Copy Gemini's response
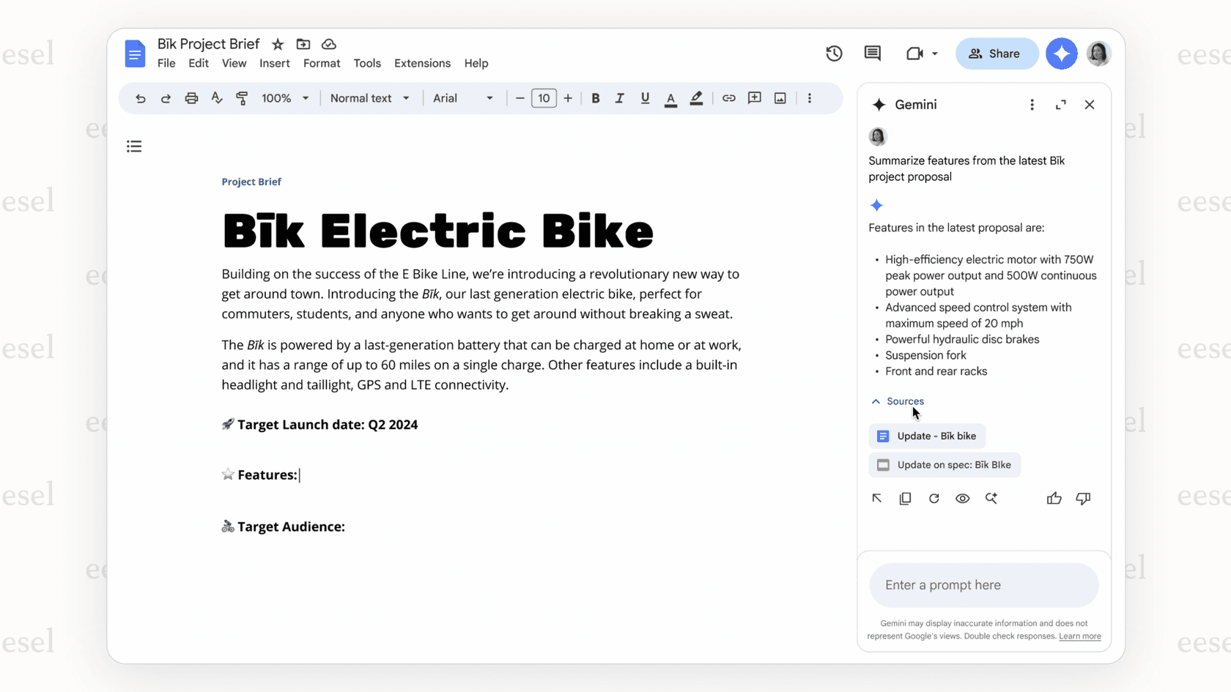Screen dimensions: 1231x692 click(905, 498)
